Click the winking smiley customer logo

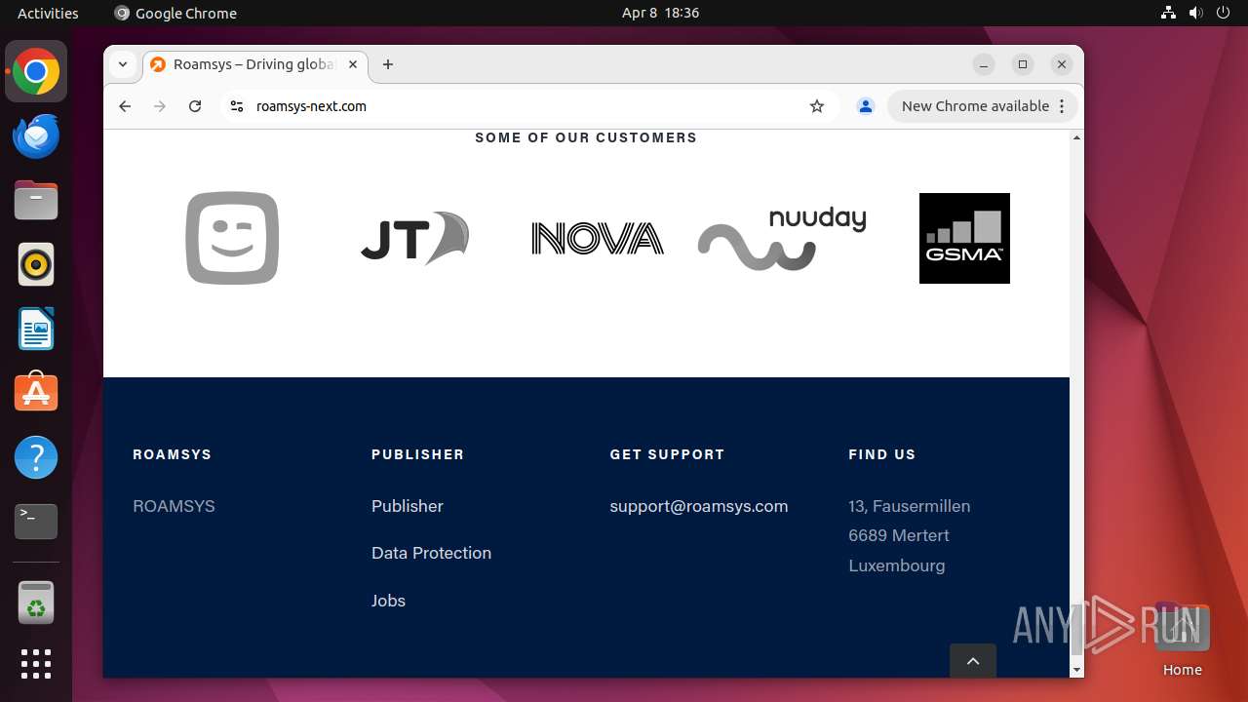(232, 238)
